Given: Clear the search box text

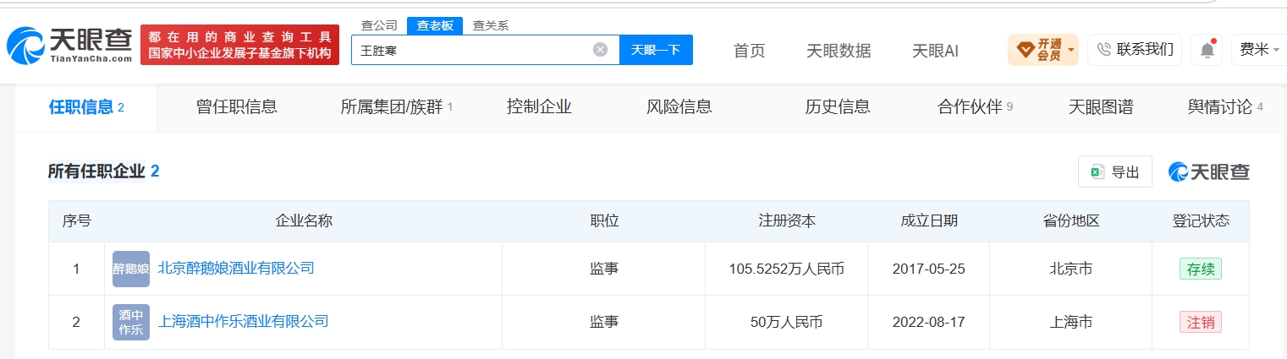Looking at the screenshot, I should [x=600, y=50].
